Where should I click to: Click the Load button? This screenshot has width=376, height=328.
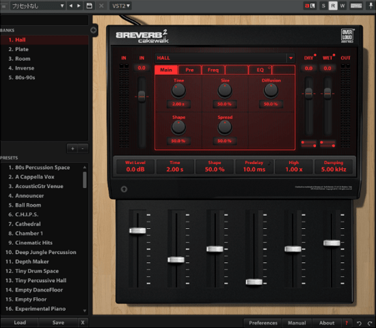(20, 323)
